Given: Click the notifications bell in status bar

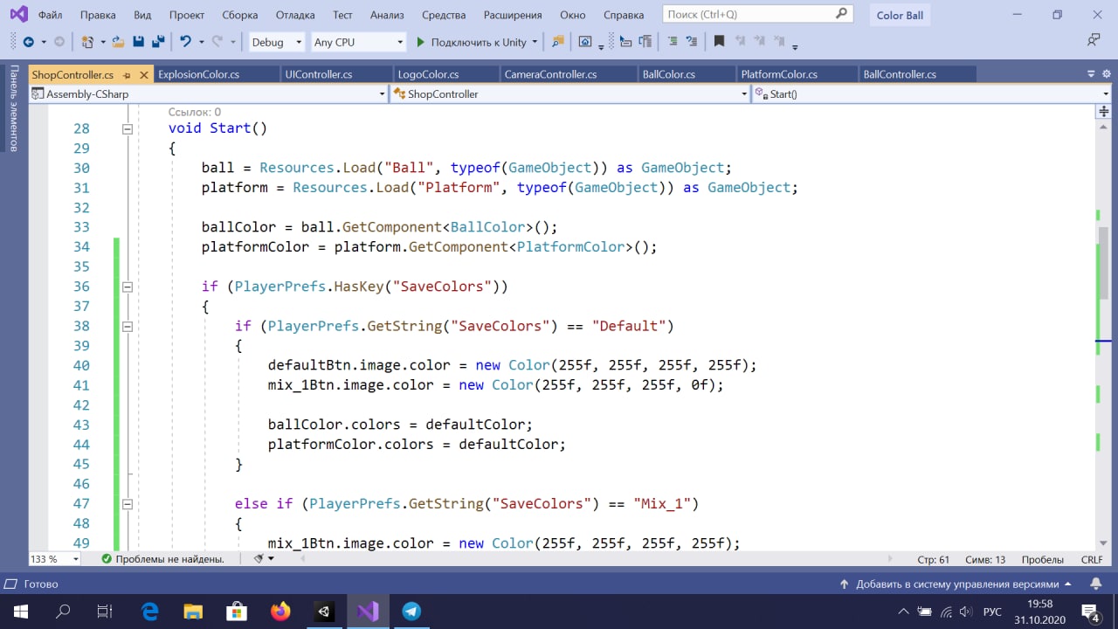Looking at the screenshot, I should [x=1096, y=584].
